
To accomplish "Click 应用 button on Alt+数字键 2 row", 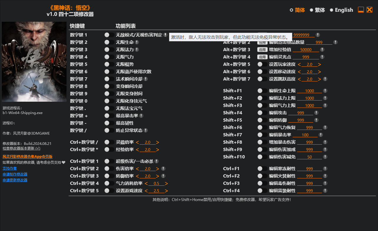I will point(262,42).
